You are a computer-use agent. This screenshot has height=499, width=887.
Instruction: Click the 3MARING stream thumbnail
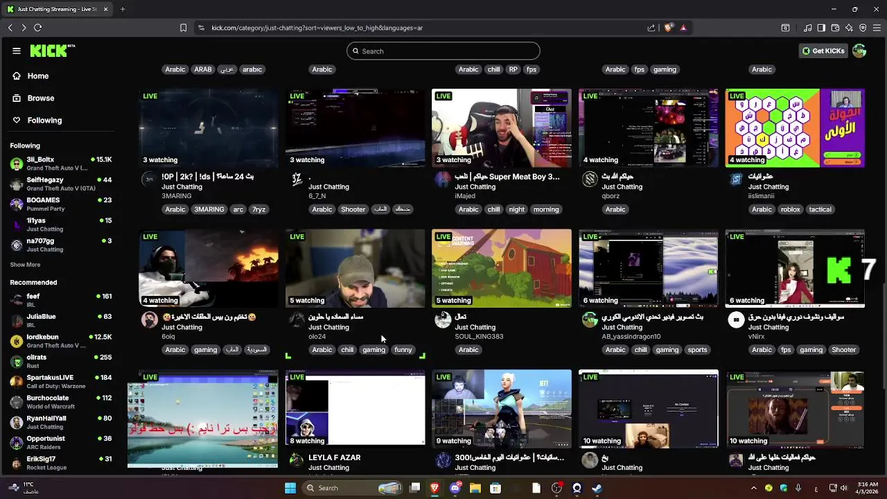209,128
